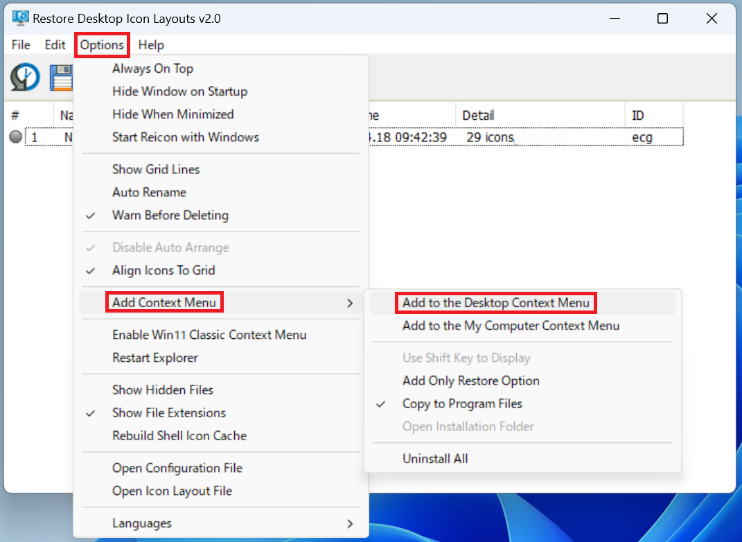
Task: Close the Reicon window
Action: click(x=712, y=19)
